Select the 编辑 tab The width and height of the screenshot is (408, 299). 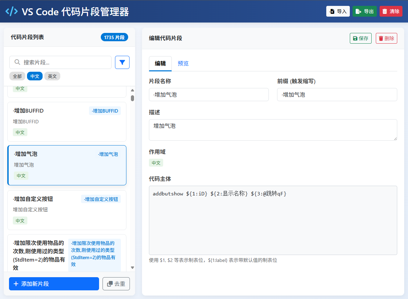(x=160, y=63)
